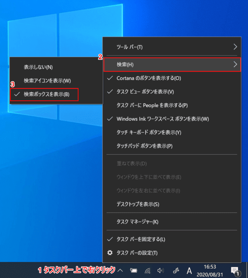Choose 検索アイコンを表示(W) option
The image size is (248, 278).
[x=56, y=81]
